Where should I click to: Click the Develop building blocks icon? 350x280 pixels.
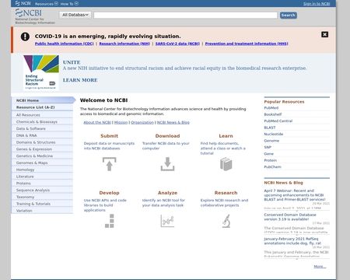[110, 221]
